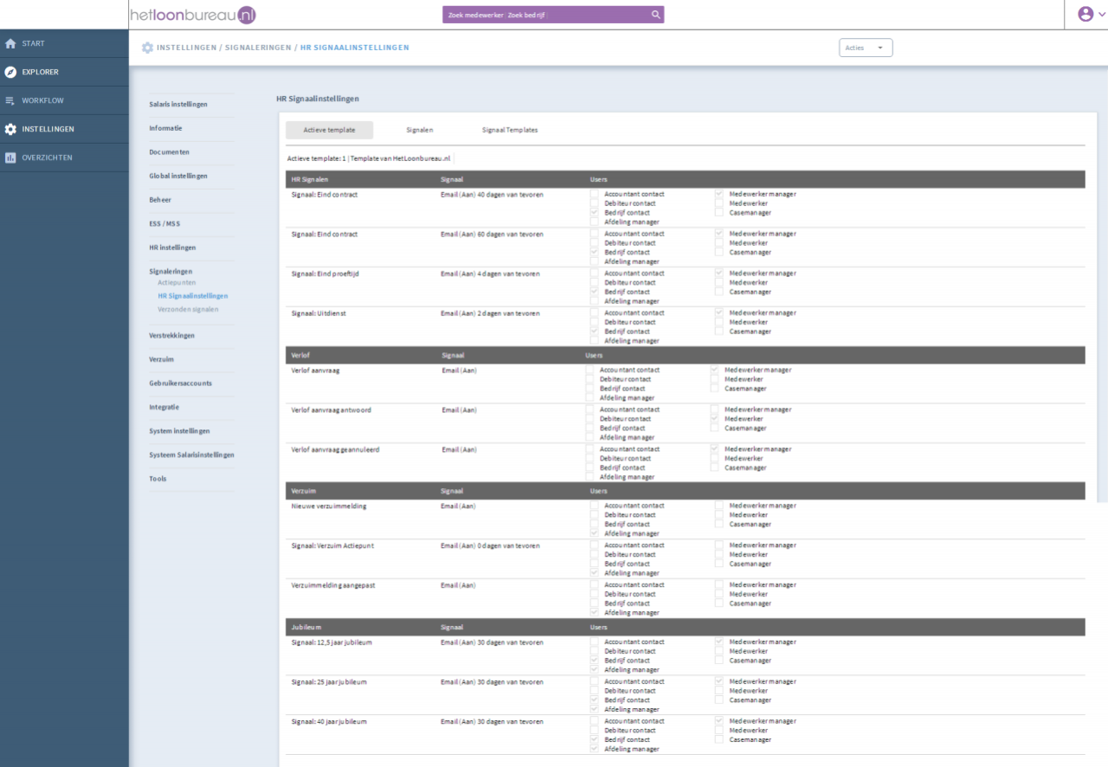This screenshot has height=767, width=1108.
Task: Click the Start home icon
Action: tap(10, 43)
